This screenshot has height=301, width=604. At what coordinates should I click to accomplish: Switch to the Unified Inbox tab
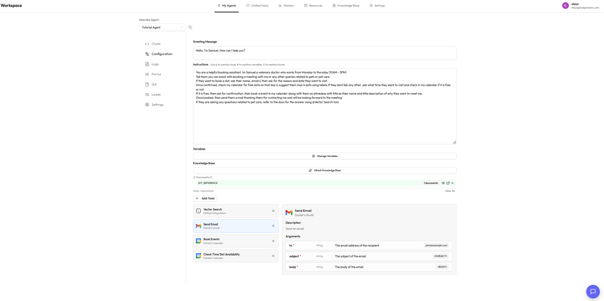click(x=257, y=6)
